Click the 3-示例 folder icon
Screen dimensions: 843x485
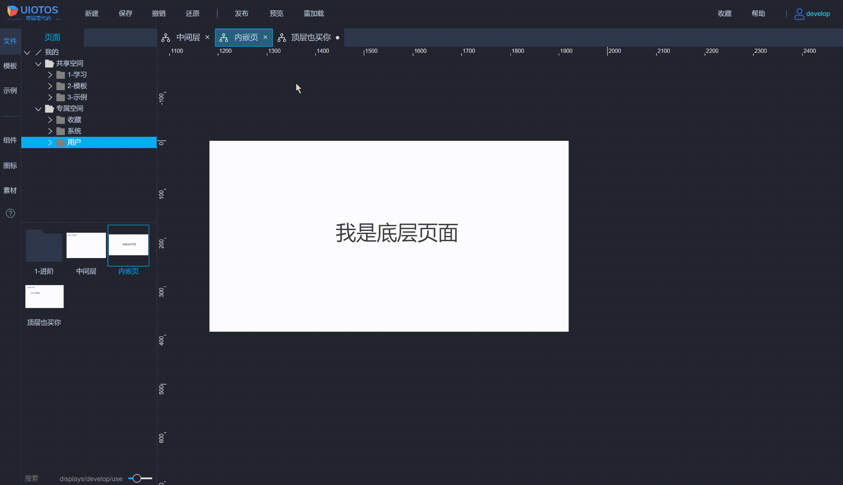pyautogui.click(x=61, y=97)
